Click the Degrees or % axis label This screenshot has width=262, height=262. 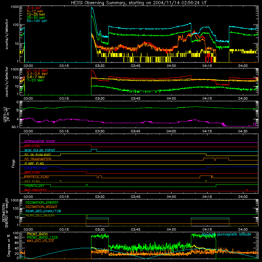pyautogui.click(x=9, y=245)
